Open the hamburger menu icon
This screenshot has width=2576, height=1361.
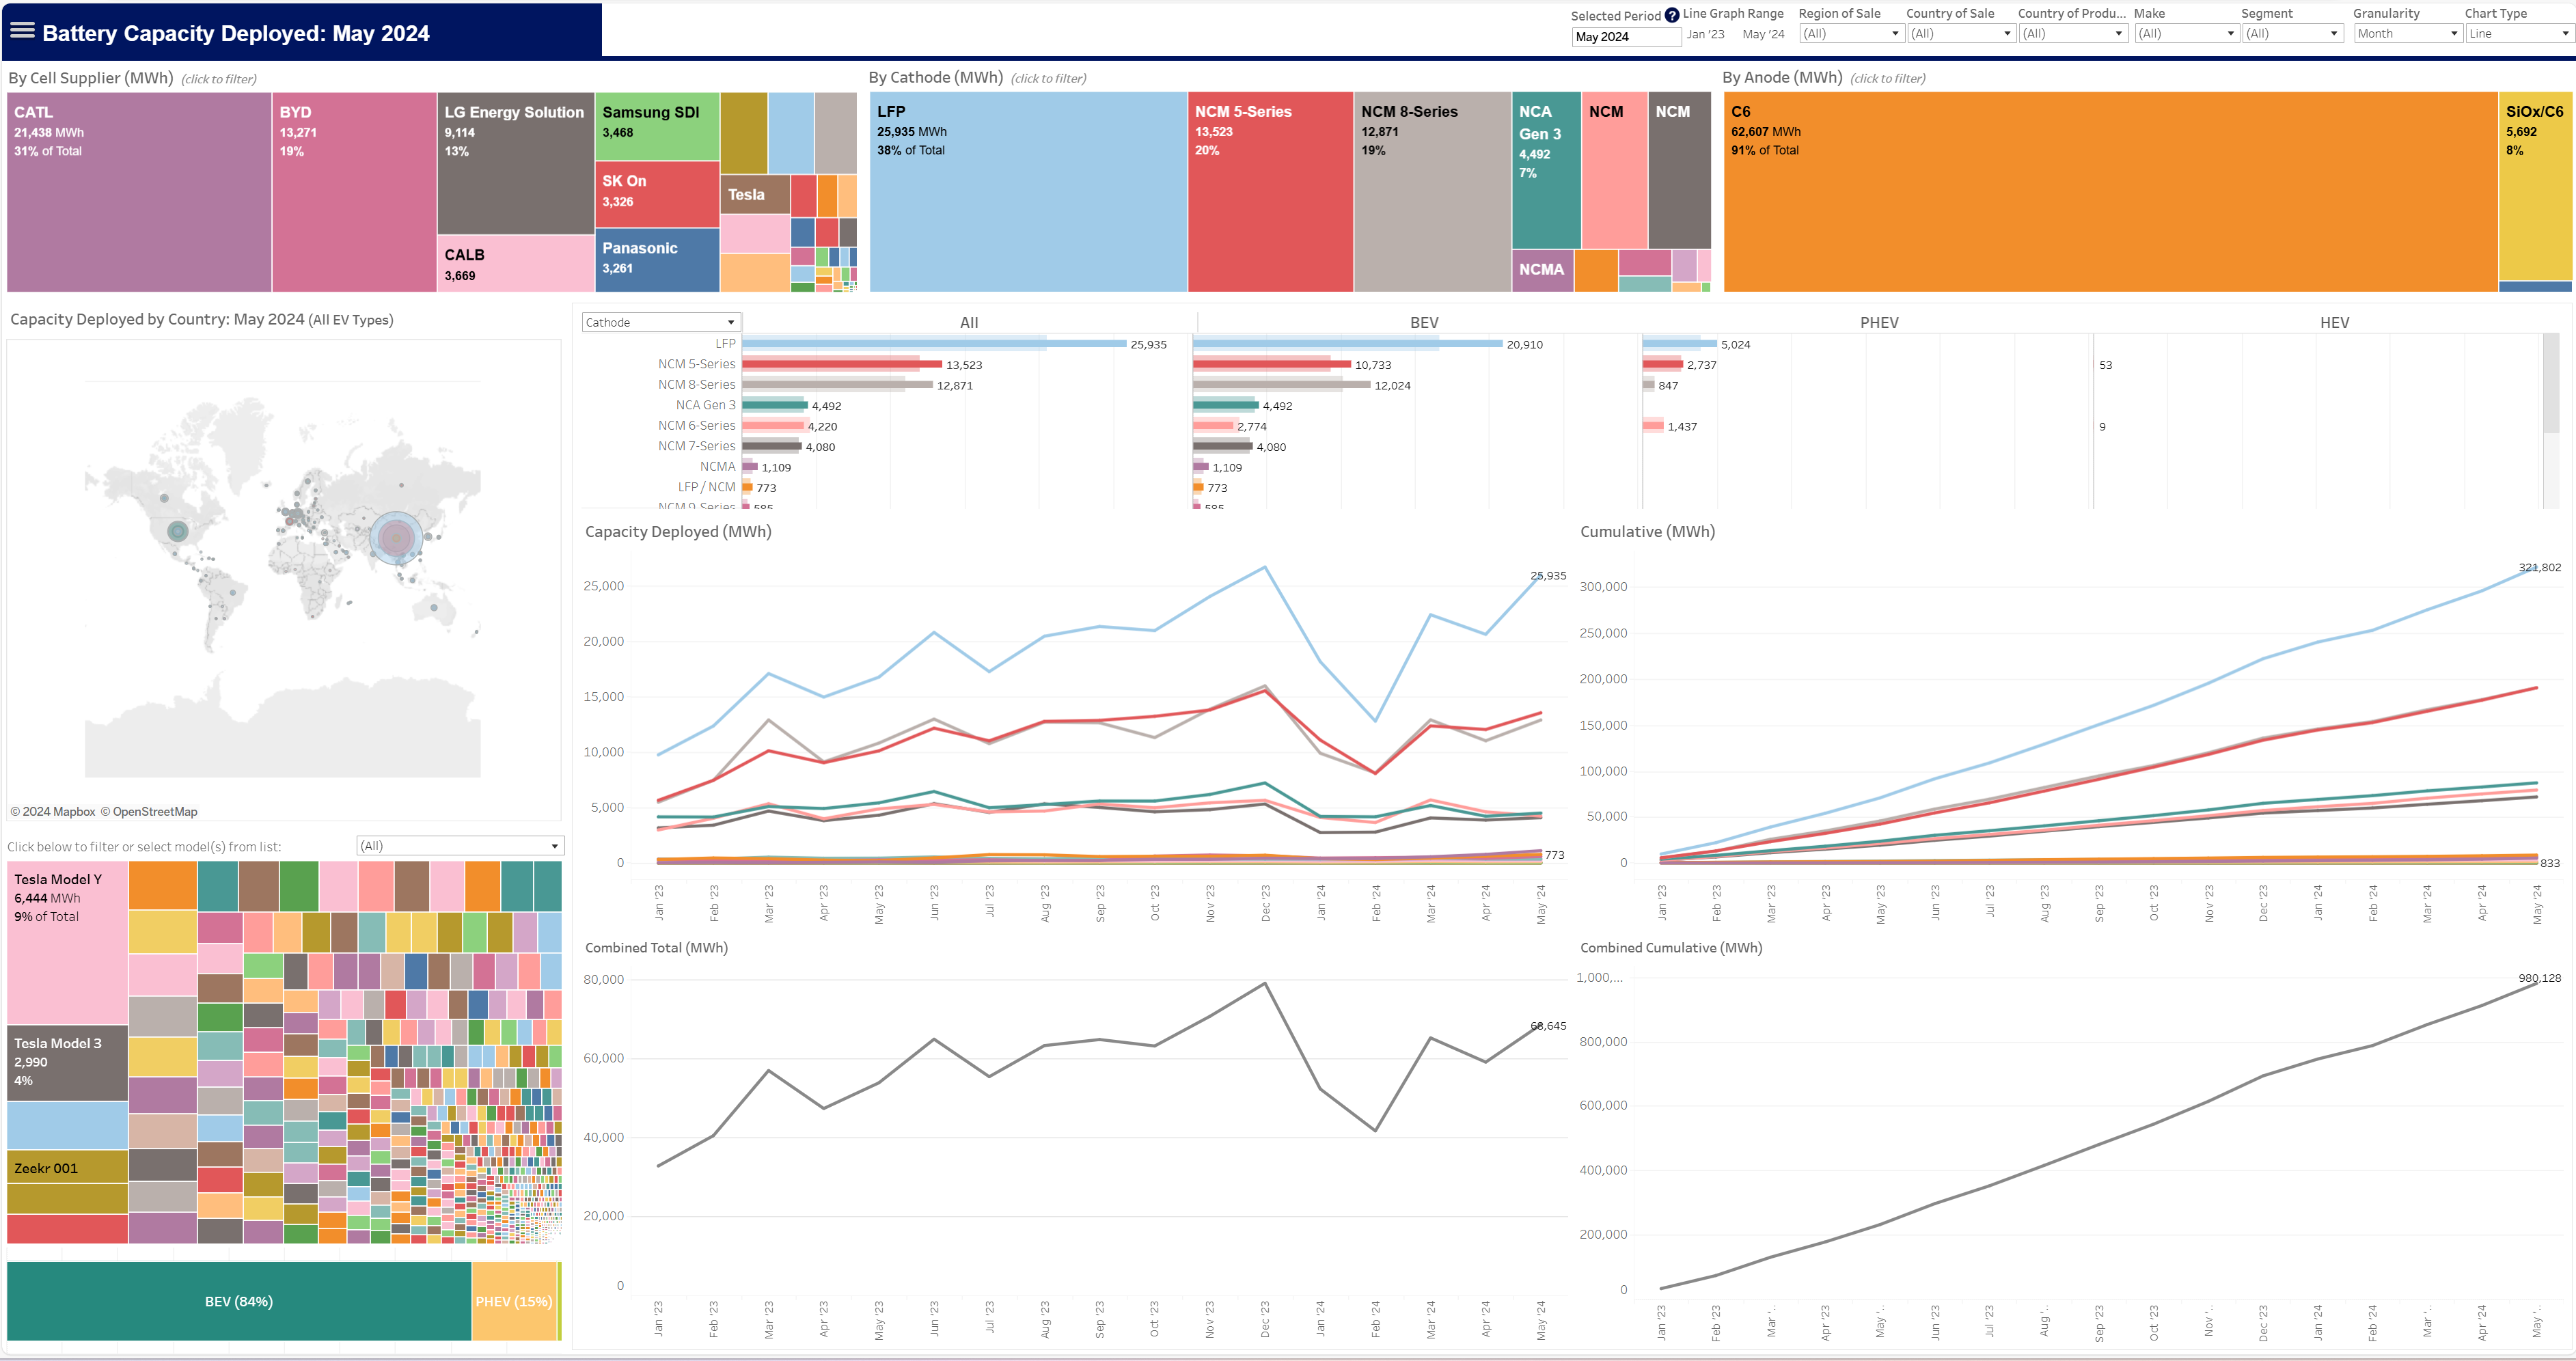pos(22,31)
